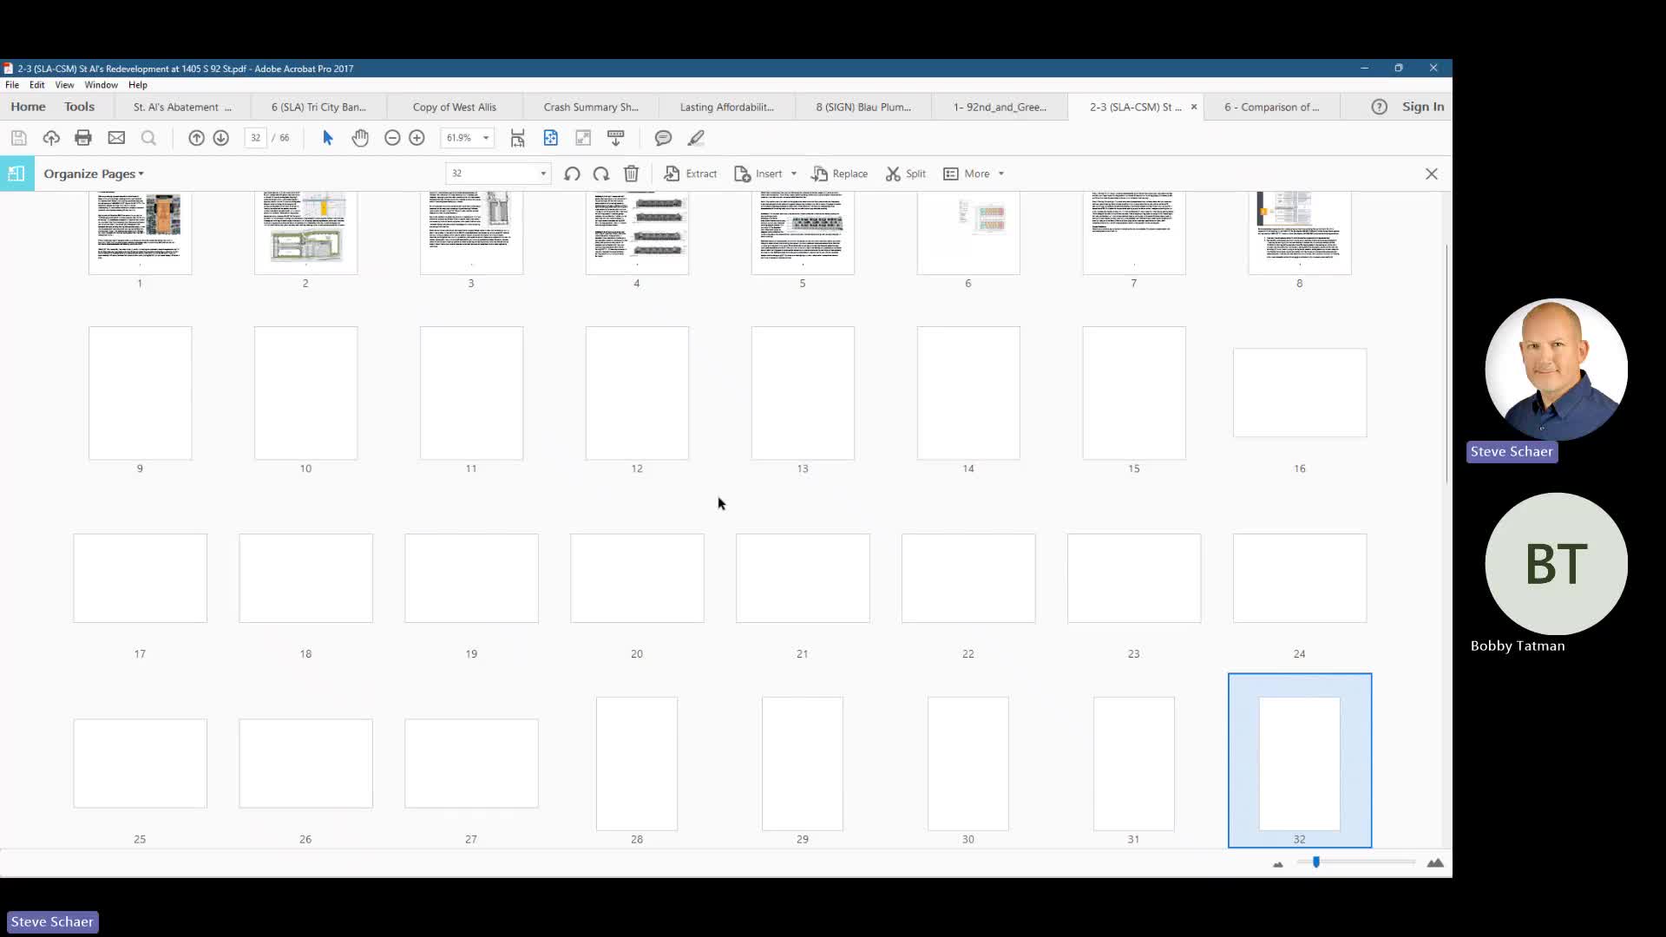
Task: Click the Extract button
Action: (691, 174)
